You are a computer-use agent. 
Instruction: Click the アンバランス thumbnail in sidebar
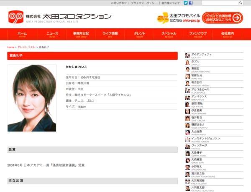point(187,98)
